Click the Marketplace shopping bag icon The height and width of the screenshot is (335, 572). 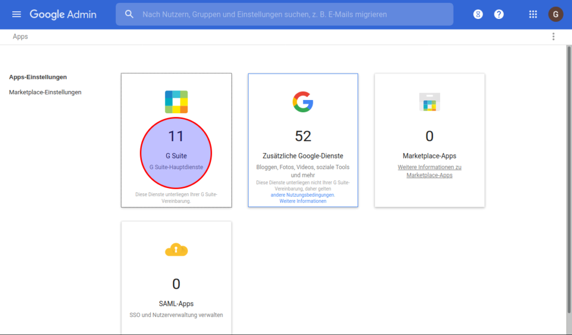click(x=430, y=102)
